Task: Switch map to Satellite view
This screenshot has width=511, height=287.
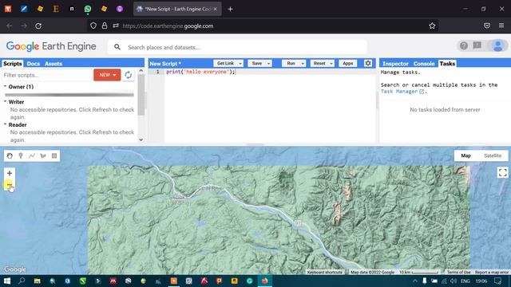Action: [493, 156]
